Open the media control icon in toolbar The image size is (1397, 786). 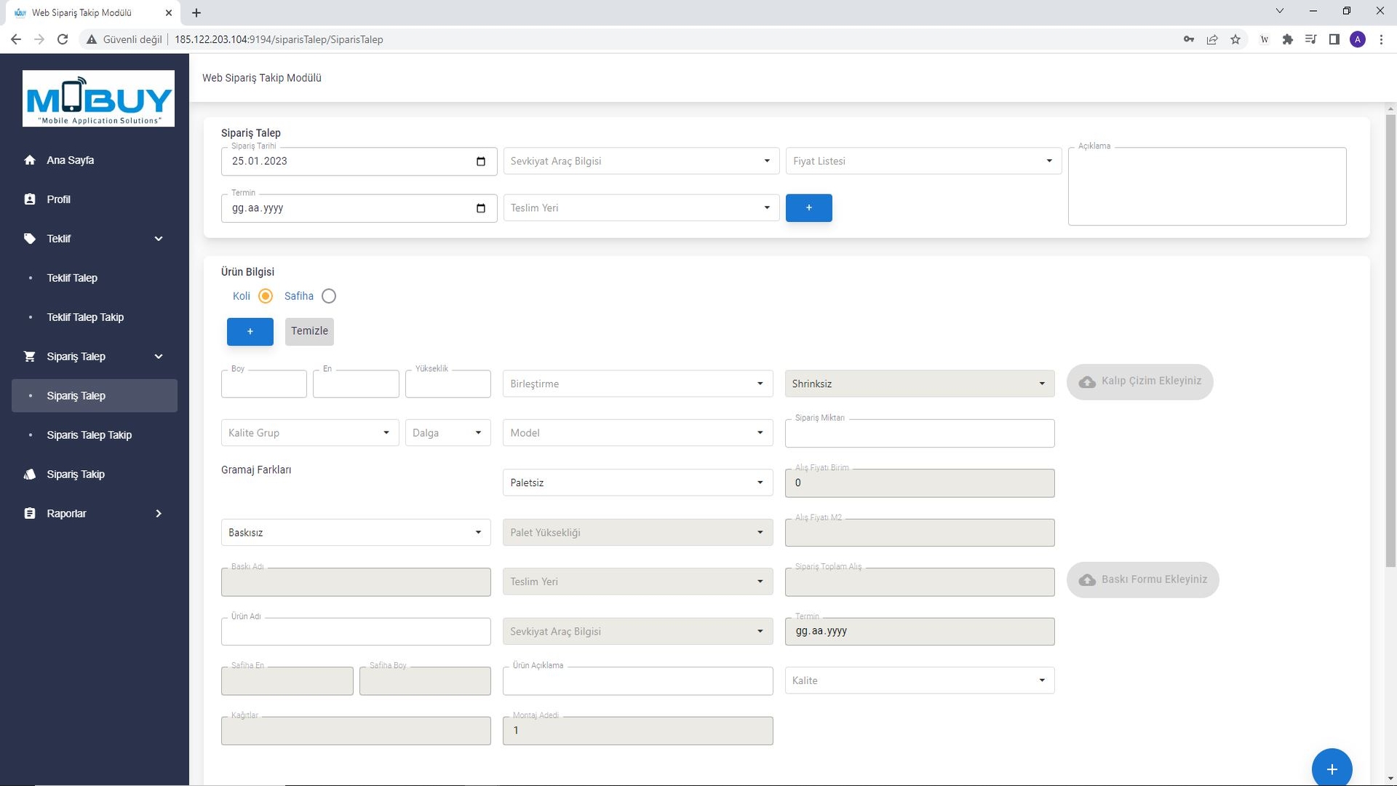coord(1311,39)
